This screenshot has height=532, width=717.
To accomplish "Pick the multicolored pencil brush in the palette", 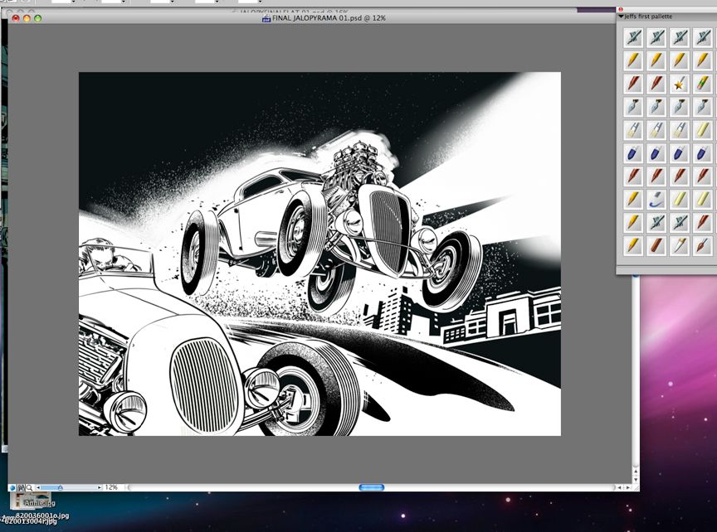I will [x=702, y=84].
